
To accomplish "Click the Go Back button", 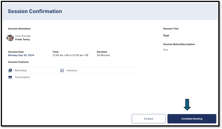I will pos(148,119).
